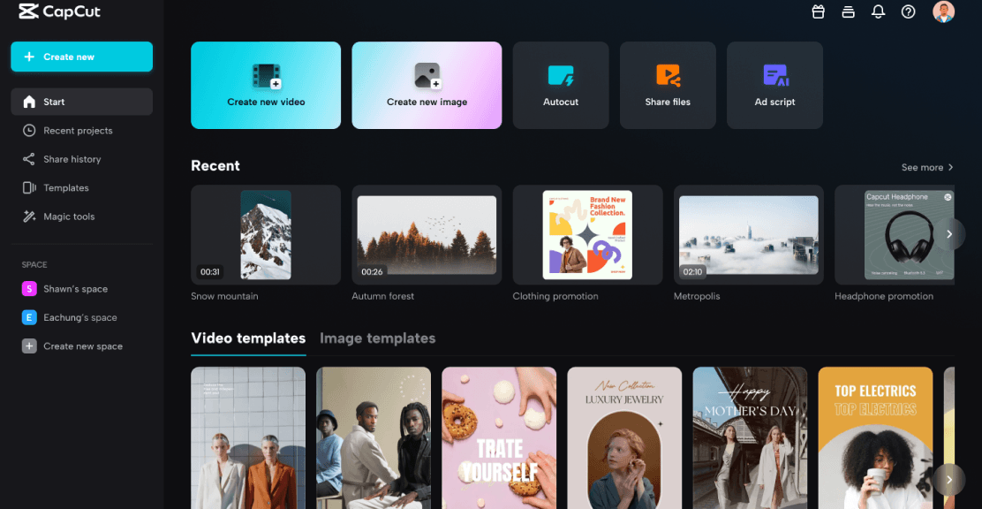Click the CapCut logo
The width and height of the screenshot is (982, 509).
[x=59, y=11]
